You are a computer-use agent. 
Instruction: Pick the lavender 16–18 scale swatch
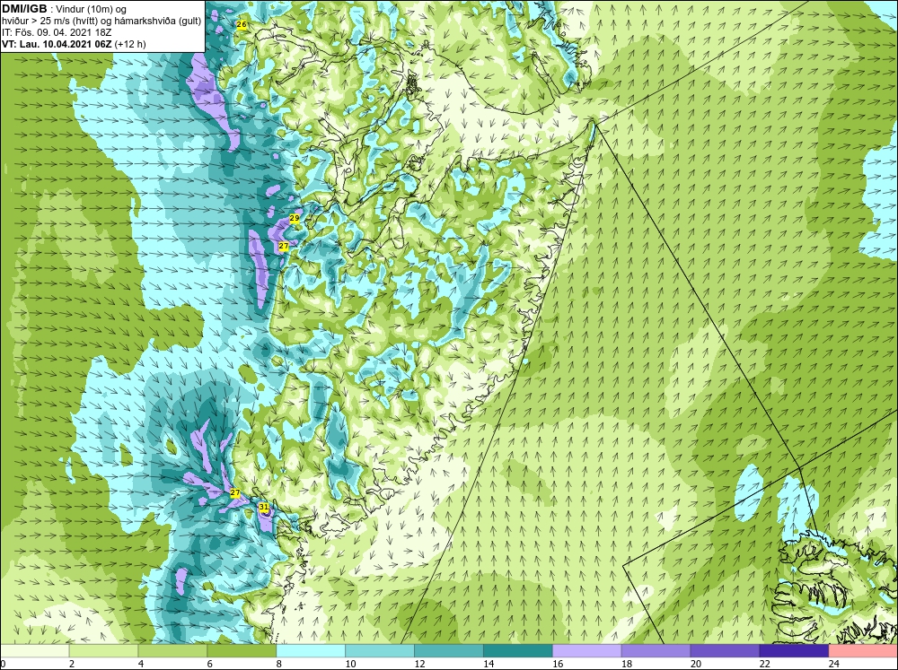click(x=587, y=650)
